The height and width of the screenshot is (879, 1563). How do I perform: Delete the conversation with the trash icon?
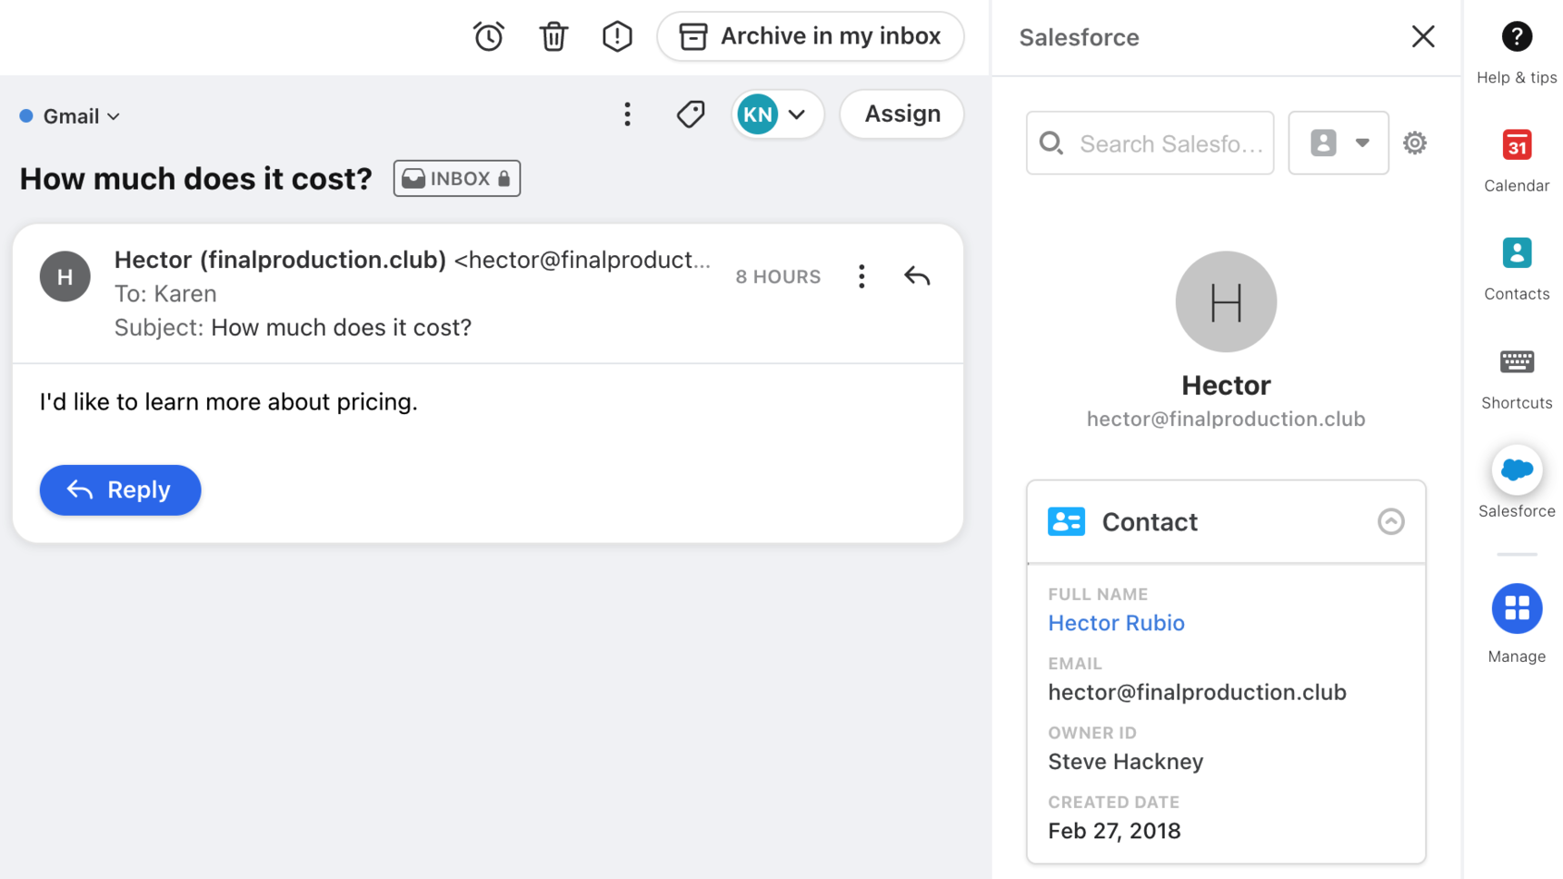(x=553, y=36)
